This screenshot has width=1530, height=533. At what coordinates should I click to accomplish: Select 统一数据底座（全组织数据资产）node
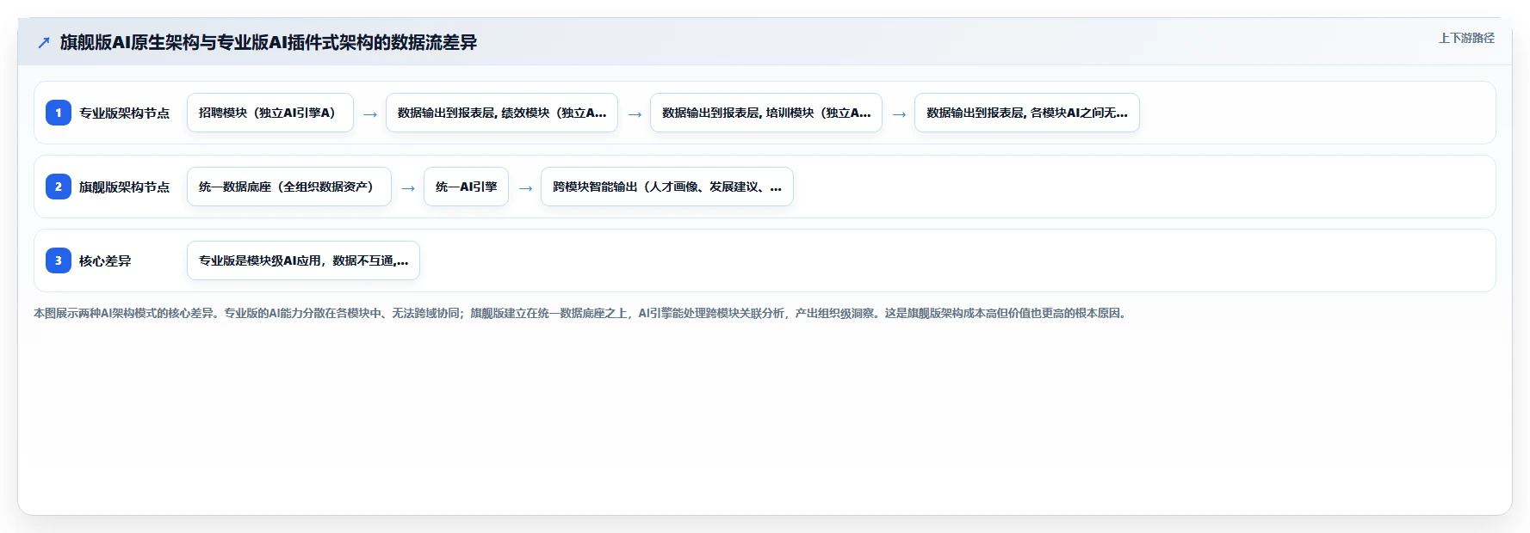289,187
